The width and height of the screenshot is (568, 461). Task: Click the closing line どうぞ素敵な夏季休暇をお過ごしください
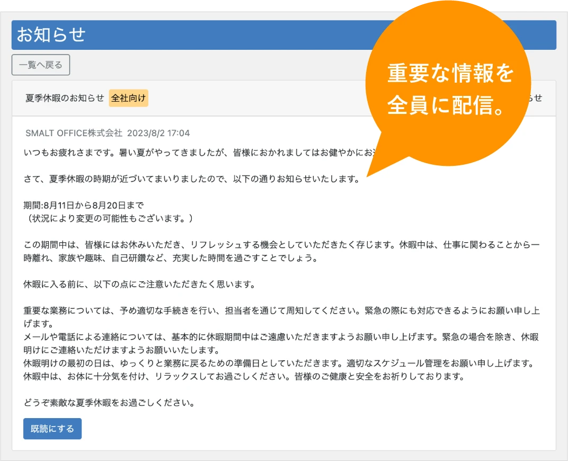click(x=110, y=403)
